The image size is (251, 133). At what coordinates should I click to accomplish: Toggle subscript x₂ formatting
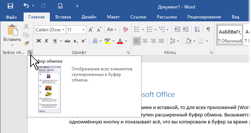coord(76,41)
